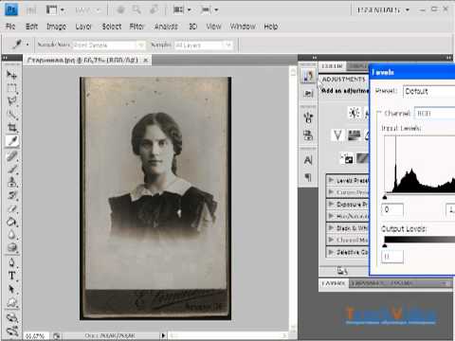The width and height of the screenshot is (455, 341).
Task: Expand Levels Presets list
Action: 331,180
